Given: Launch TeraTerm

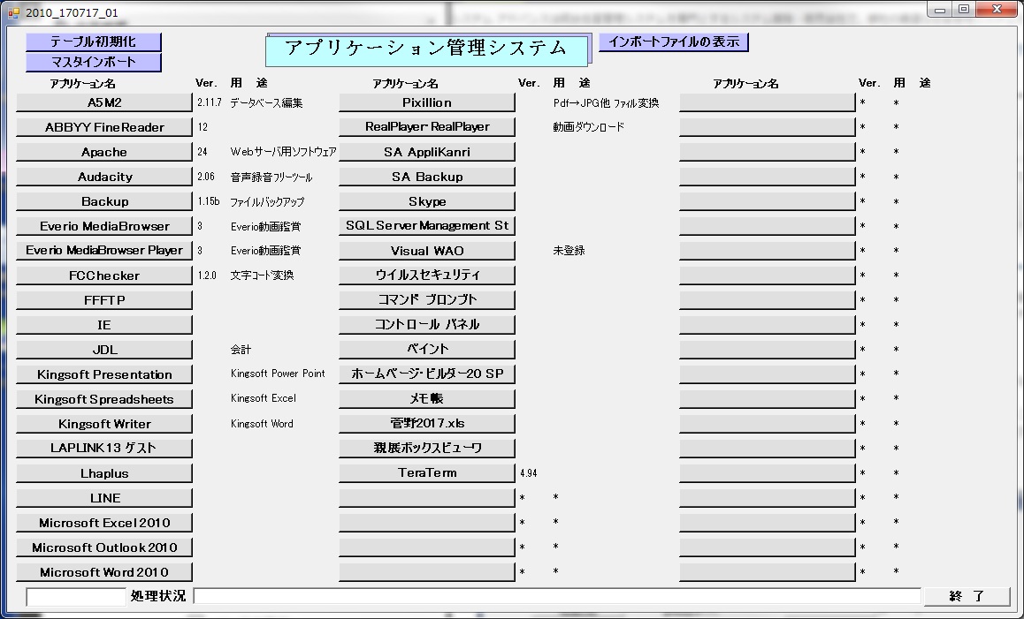Looking at the screenshot, I should (x=427, y=473).
